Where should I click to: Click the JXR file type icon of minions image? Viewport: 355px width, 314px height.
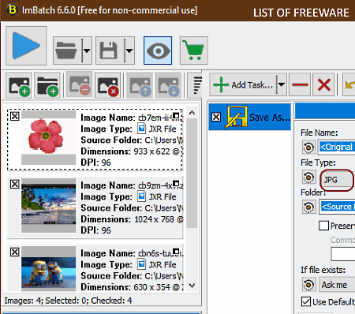pyautogui.click(x=141, y=264)
